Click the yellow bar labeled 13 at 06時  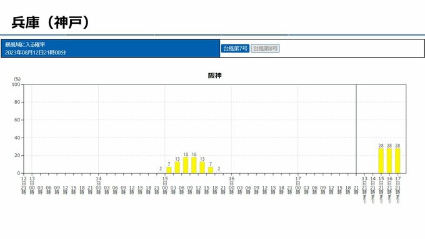[x=177, y=168]
